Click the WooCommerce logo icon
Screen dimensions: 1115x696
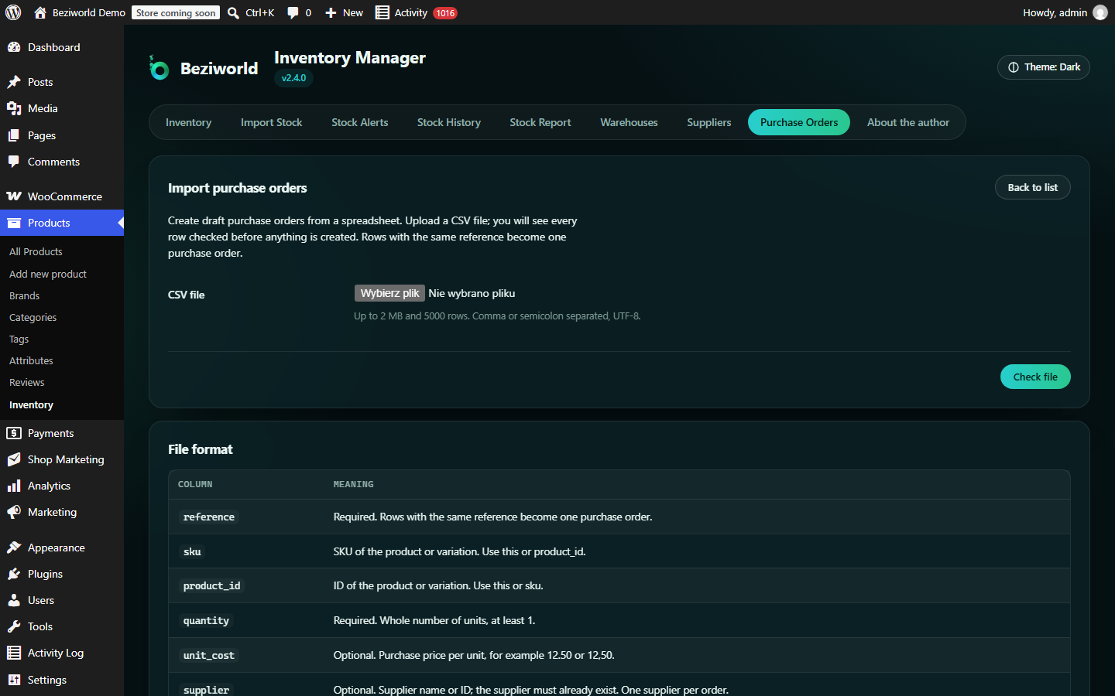tap(14, 196)
